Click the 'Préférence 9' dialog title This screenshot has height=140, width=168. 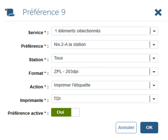[x=44, y=12]
